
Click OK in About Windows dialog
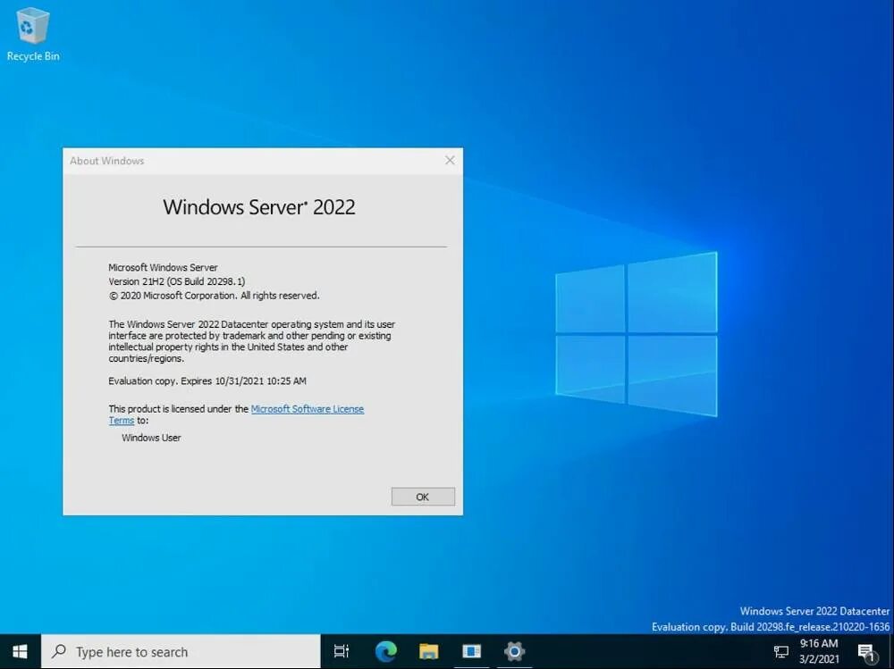point(423,497)
